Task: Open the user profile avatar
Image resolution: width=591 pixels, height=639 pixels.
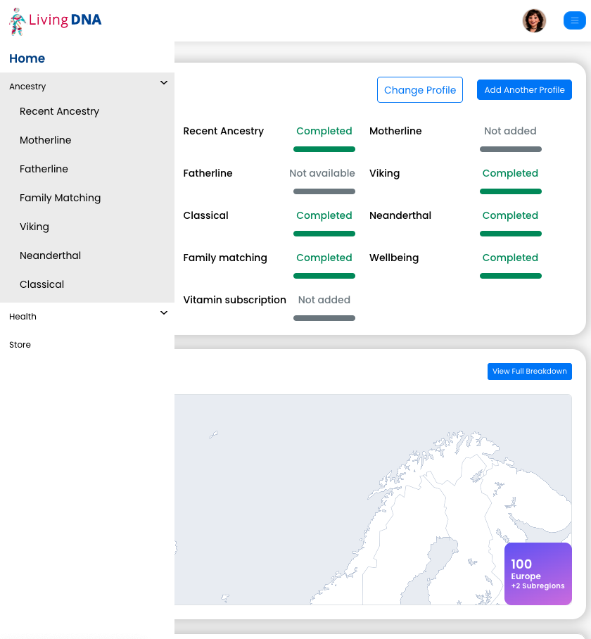Action: [x=534, y=21]
